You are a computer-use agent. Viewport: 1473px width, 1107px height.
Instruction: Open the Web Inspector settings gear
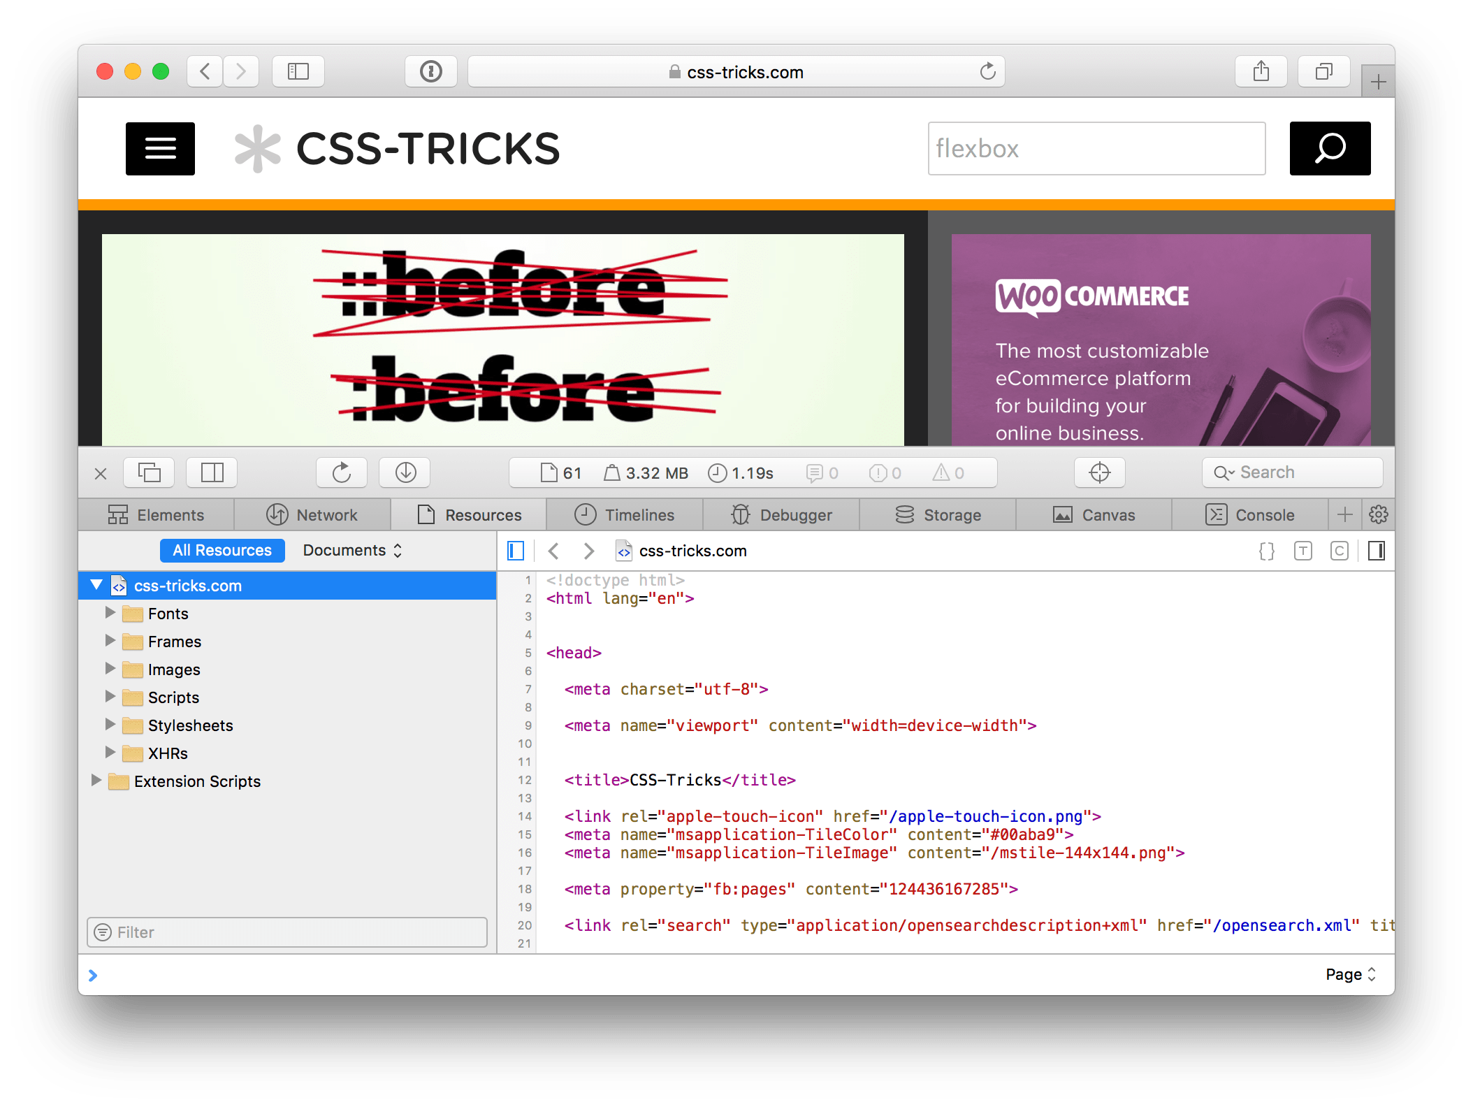tap(1378, 515)
